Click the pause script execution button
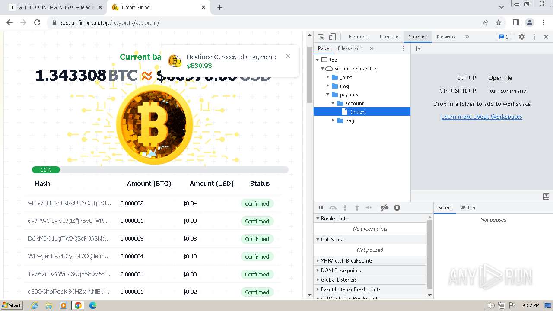 [x=321, y=208]
